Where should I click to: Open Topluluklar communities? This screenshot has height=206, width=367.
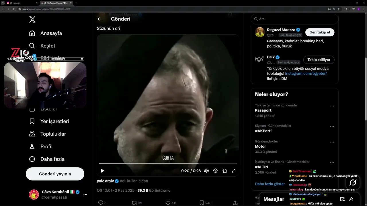point(47,134)
